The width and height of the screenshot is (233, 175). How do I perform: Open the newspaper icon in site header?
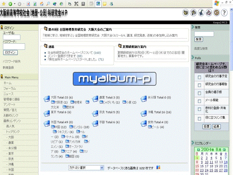(193, 13)
